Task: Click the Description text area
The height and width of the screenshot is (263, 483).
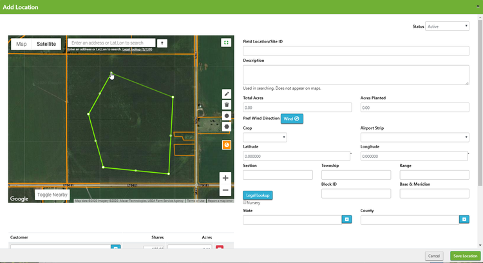Action: click(355, 75)
